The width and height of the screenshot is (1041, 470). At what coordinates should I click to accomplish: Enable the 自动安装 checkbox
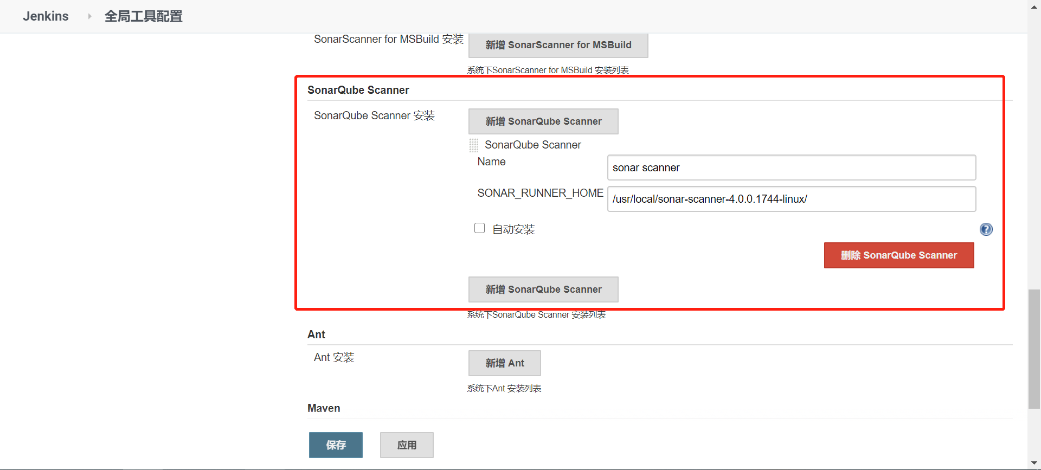479,228
